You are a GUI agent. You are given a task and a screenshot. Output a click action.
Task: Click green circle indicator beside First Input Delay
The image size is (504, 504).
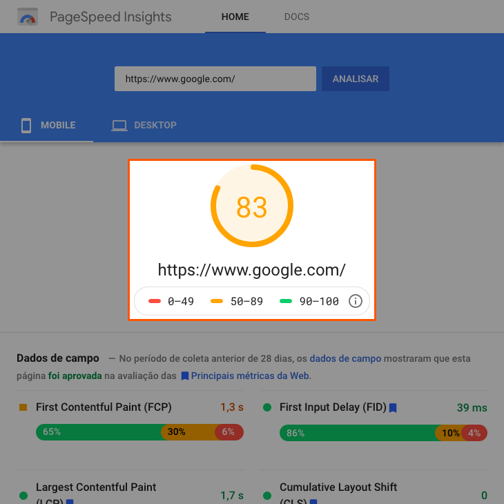coord(267,407)
